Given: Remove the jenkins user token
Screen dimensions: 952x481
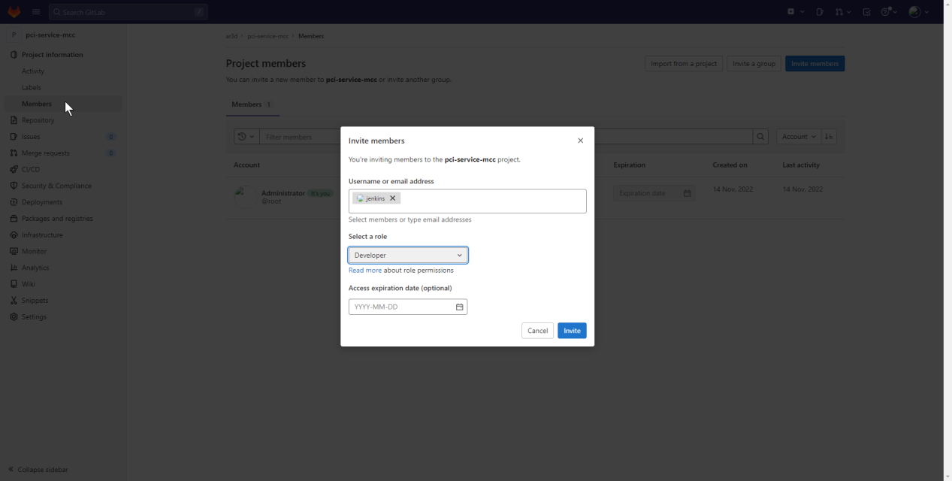Looking at the screenshot, I should (392, 198).
